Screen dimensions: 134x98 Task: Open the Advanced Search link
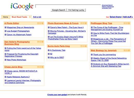(107, 5)
